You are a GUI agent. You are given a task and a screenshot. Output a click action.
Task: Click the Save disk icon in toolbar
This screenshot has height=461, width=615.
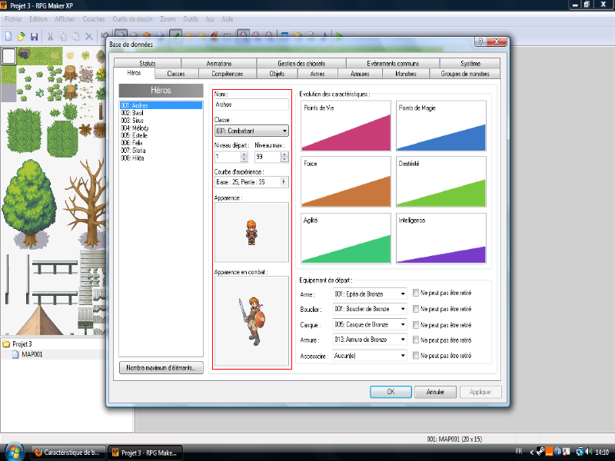pyautogui.click(x=35, y=36)
